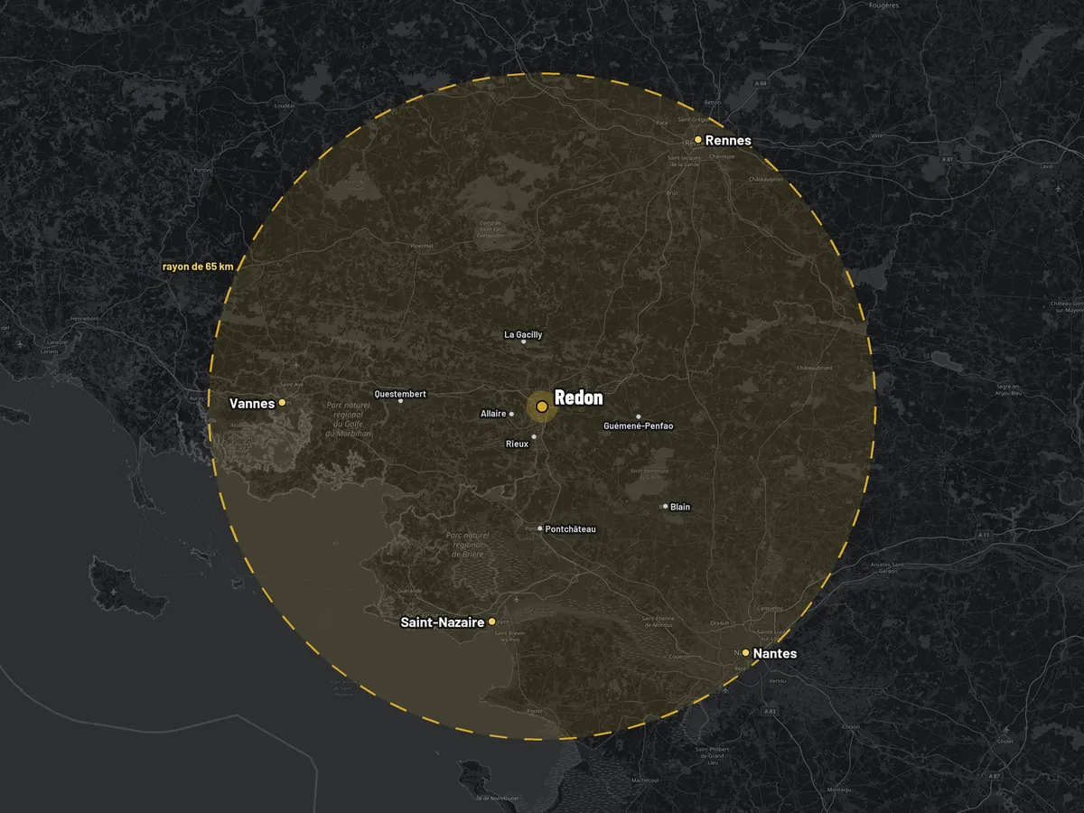This screenshot has width=1084, height=813.
Task: Click the white Rieux marker dot
Action: (534, 437)
